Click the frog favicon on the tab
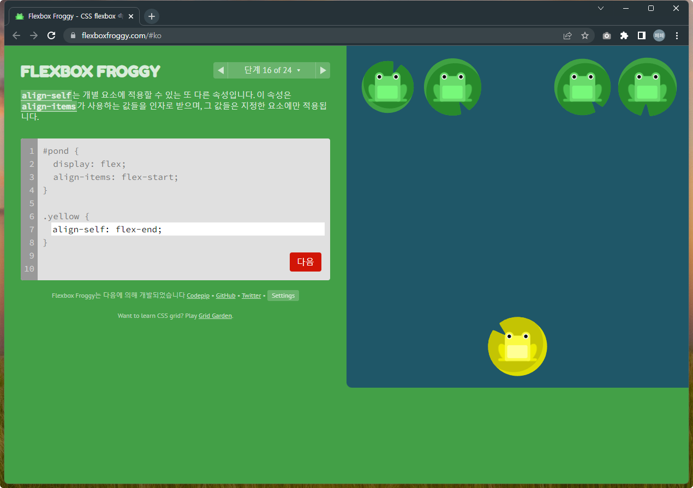 pos(20,16)
